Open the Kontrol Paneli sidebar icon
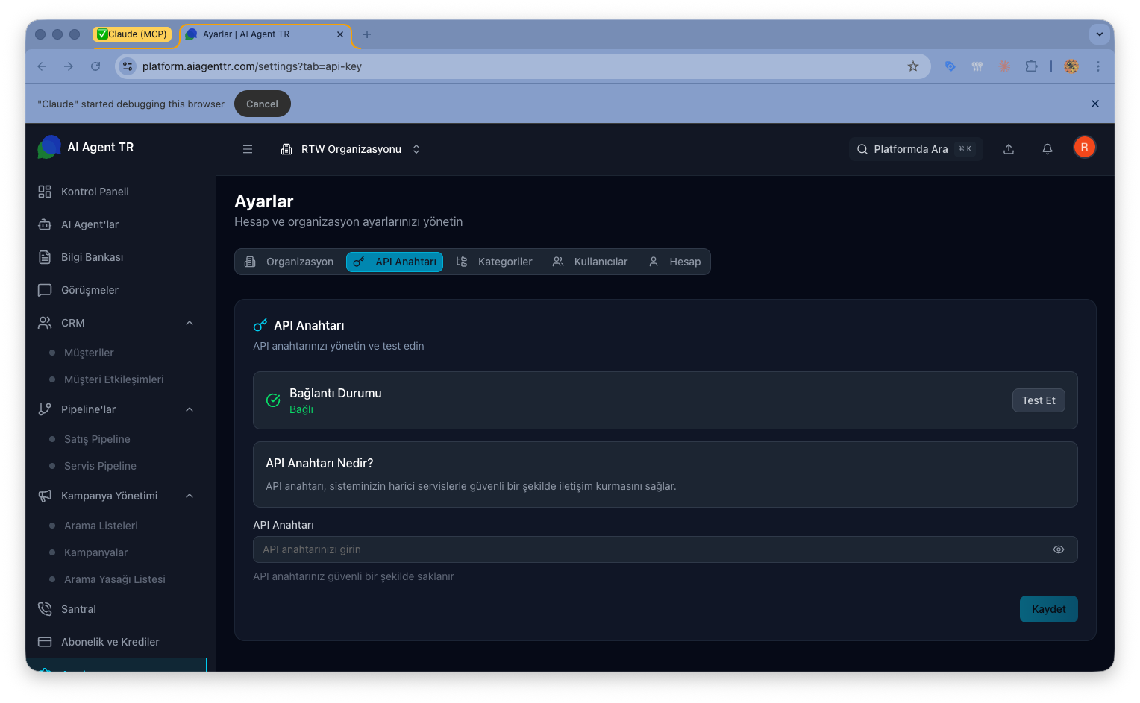 tap(45, 192)
